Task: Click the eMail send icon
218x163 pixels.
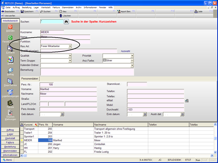Action: pos(187,101)
